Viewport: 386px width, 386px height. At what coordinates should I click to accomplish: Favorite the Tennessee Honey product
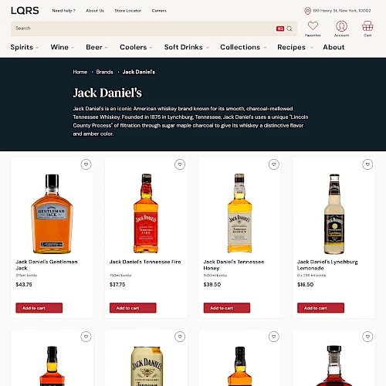[274, 164]
